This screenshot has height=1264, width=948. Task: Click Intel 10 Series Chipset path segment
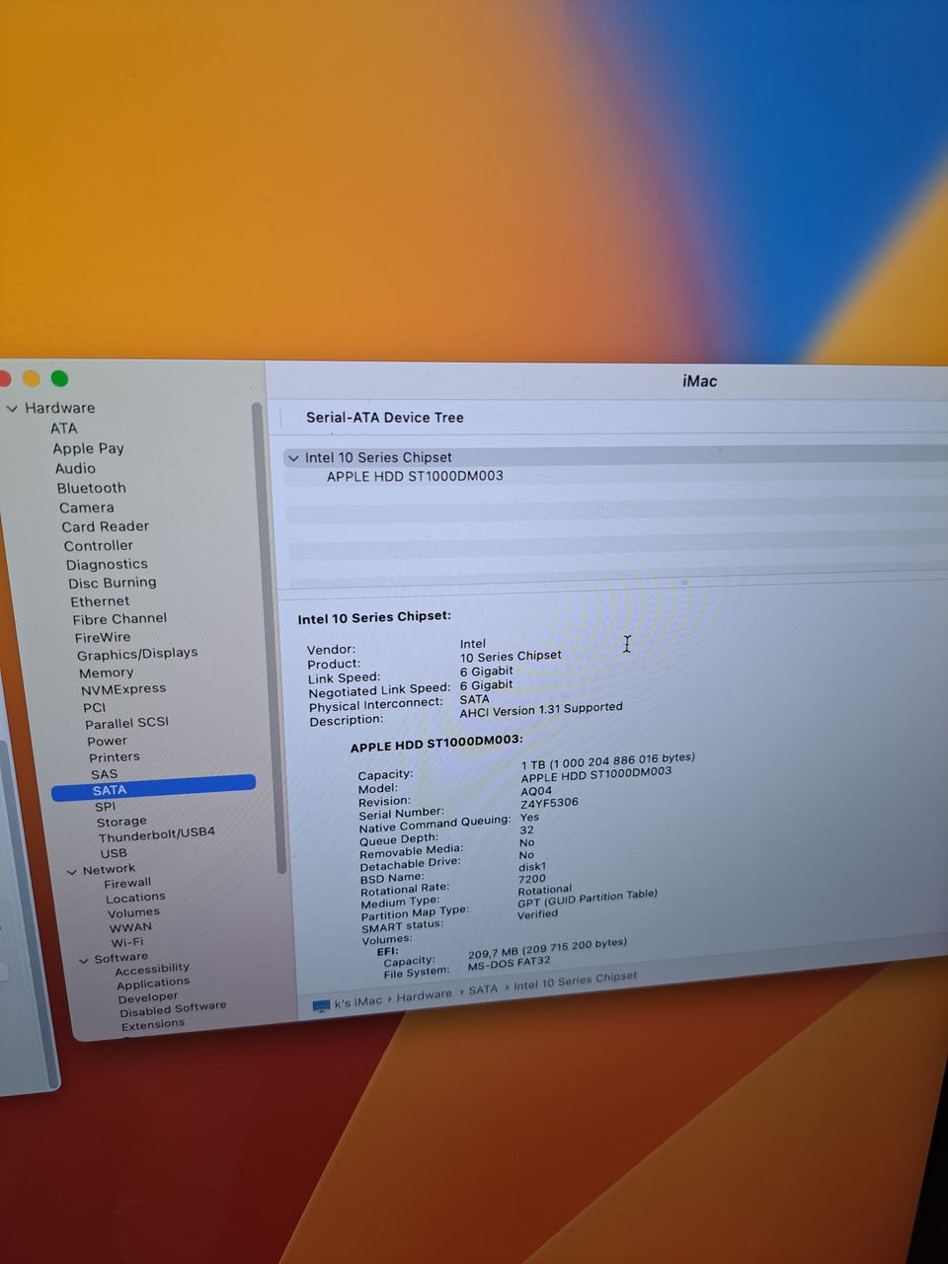576,981
